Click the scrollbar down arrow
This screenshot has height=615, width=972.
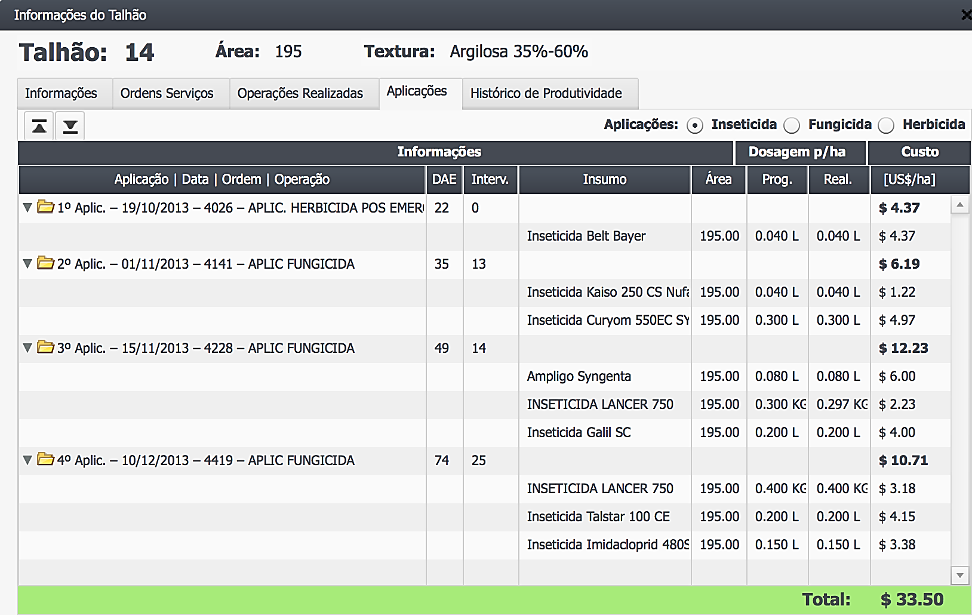tap(959, 576)
